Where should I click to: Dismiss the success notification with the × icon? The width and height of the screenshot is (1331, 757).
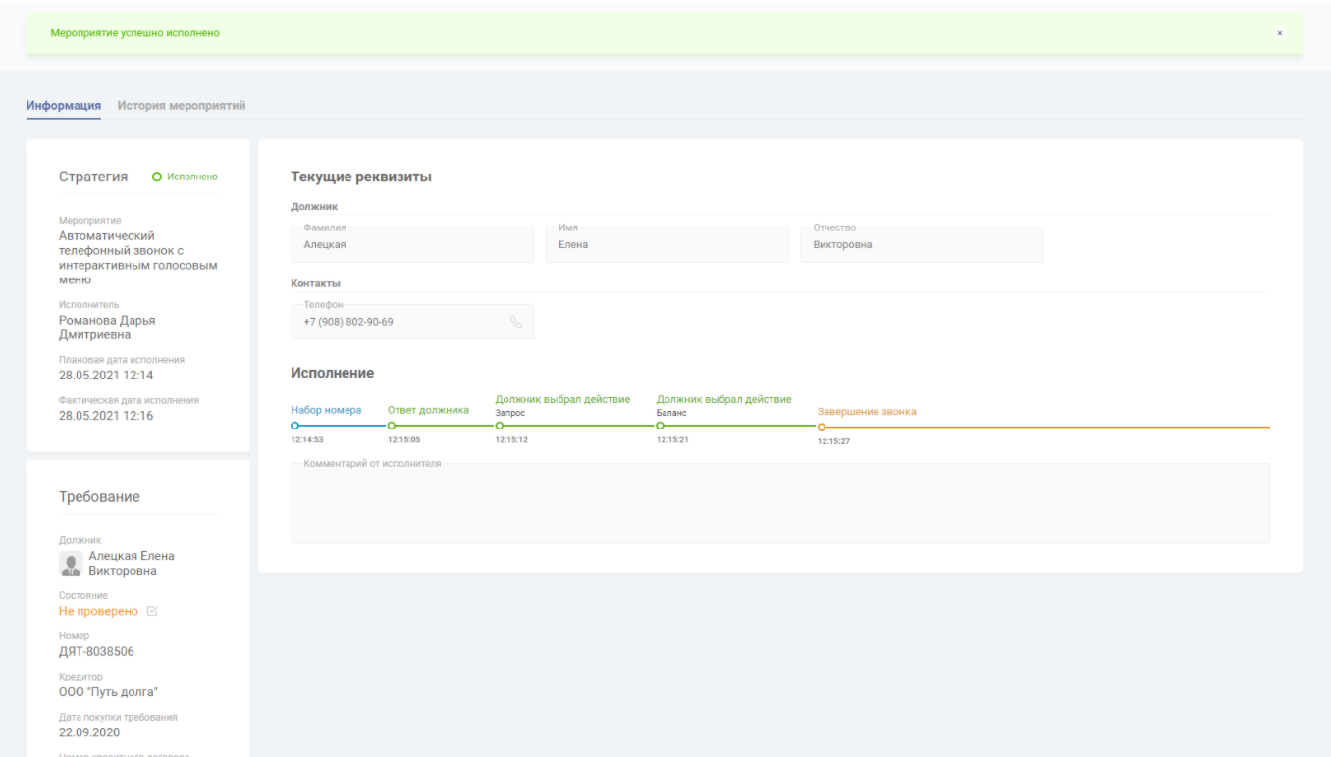coord(1279,33)
